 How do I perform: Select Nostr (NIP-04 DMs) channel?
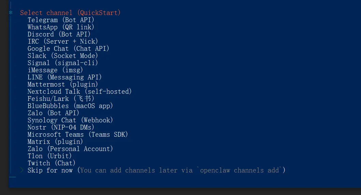tap(61, 127)
